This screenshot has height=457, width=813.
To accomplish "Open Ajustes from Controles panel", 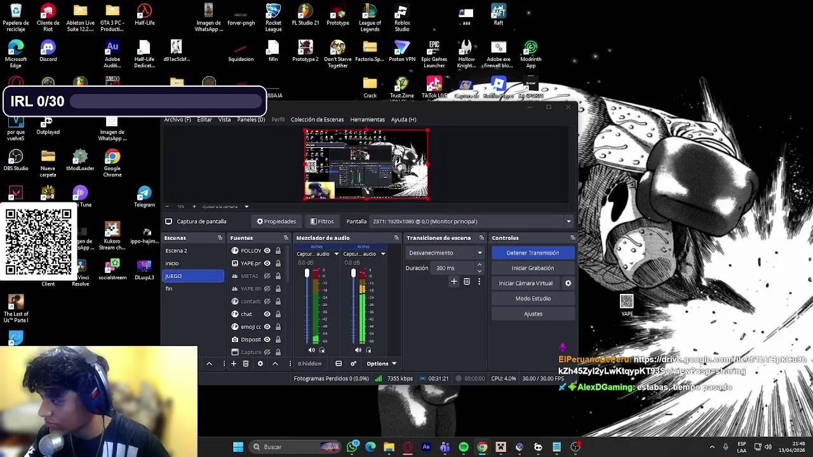I will point(533,314).
